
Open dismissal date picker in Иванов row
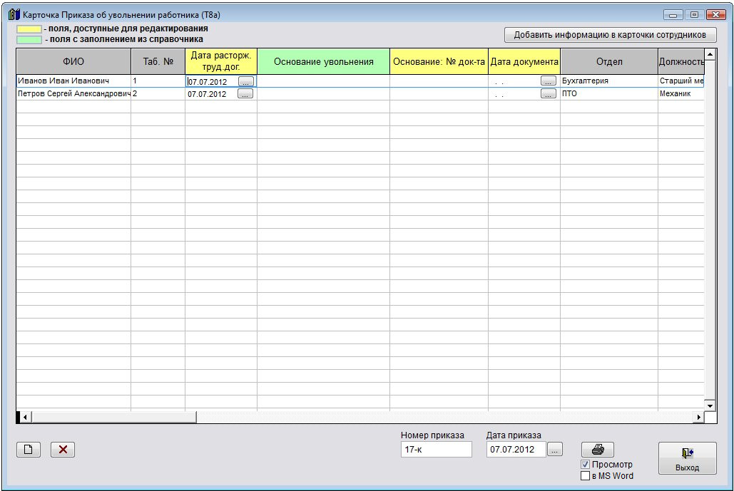point(246,81)
